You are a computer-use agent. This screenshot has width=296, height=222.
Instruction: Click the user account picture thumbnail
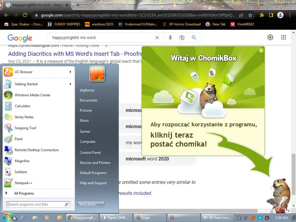click(97, 74)
